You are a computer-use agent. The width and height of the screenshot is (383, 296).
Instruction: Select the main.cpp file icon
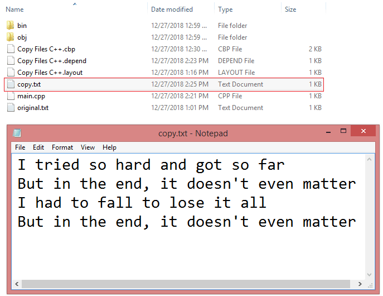(11, 96)
